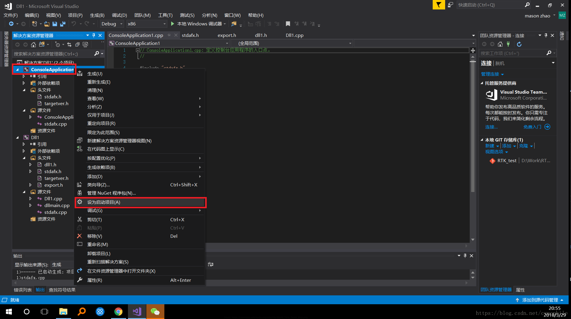Click the New Project toolbar icon
571x319 pixels.
[34, 24]
